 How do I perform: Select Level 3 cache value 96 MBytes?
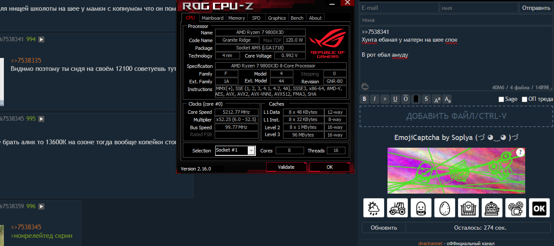[303, 135]
